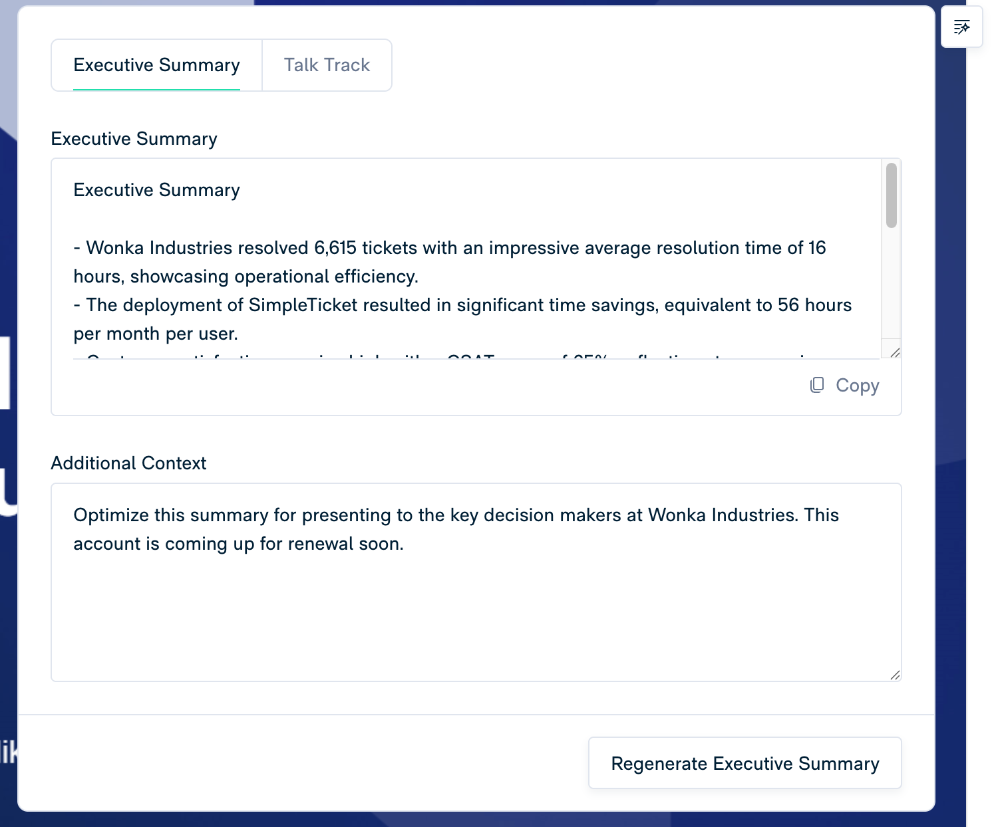The height and width of the screenshot is (827, 994).
Task: Click the "Additional Context" field label
Action: (x=128, y=463)
